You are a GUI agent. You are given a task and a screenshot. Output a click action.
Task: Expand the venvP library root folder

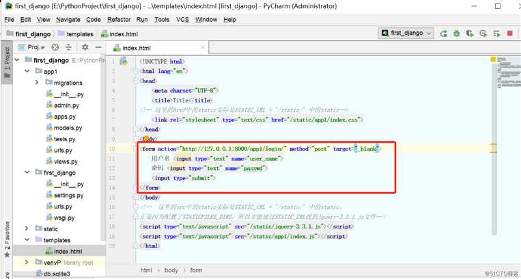click(27, 262)
